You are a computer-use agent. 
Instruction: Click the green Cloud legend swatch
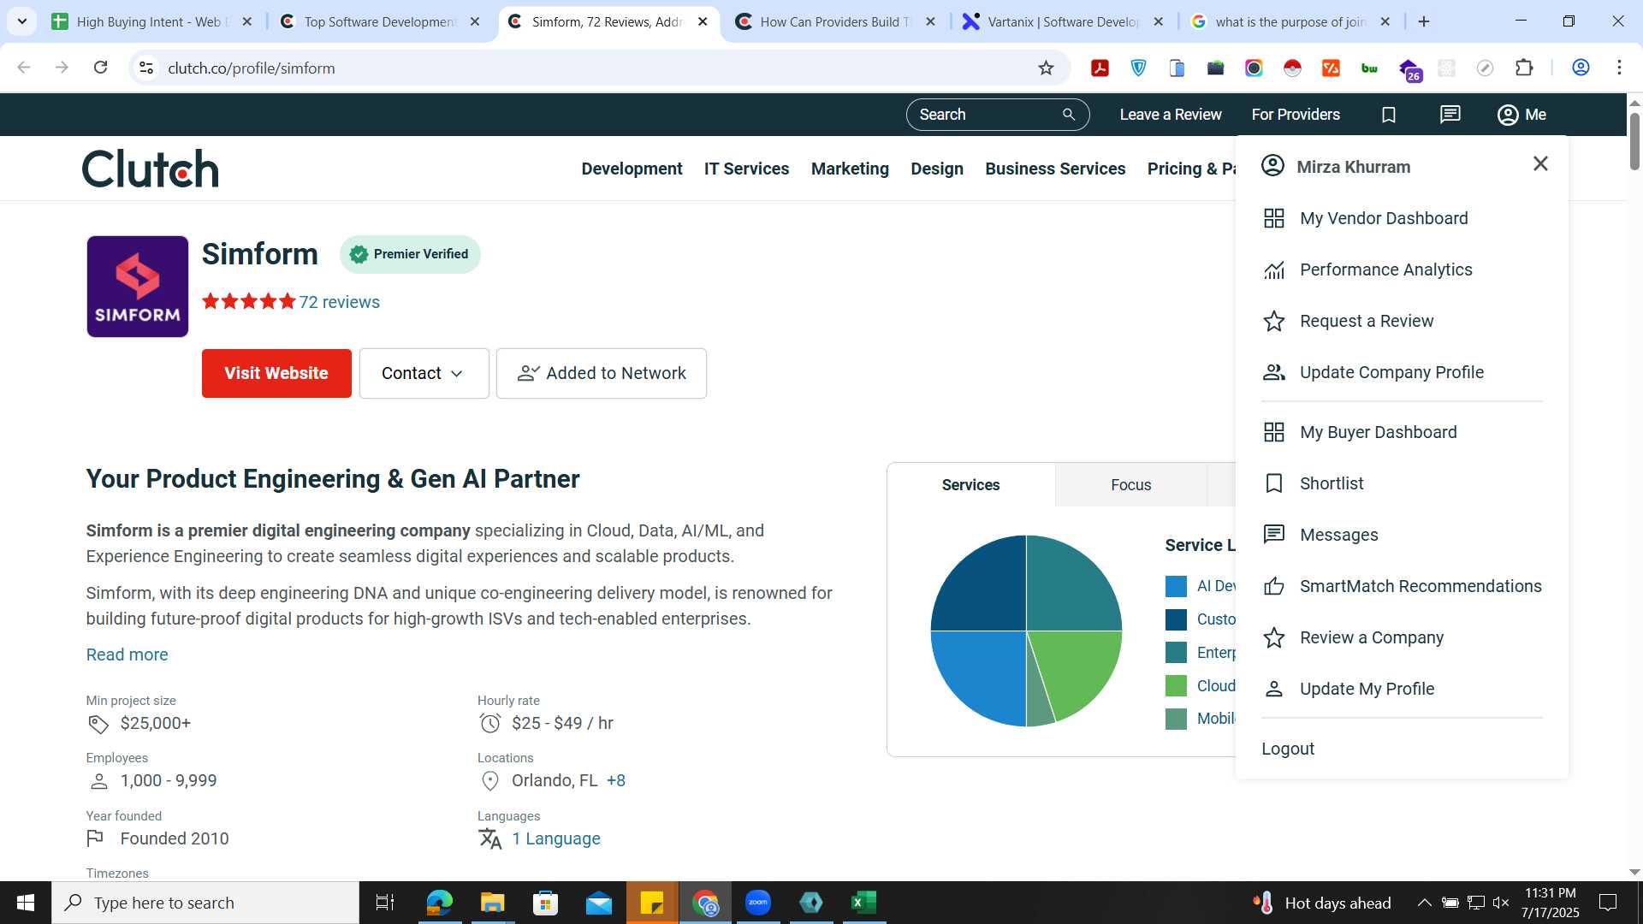pos(1176,686)
